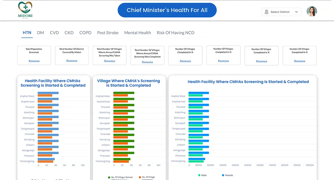Open the Total Population Screened card
334x180 pixels.
(34, 55)
